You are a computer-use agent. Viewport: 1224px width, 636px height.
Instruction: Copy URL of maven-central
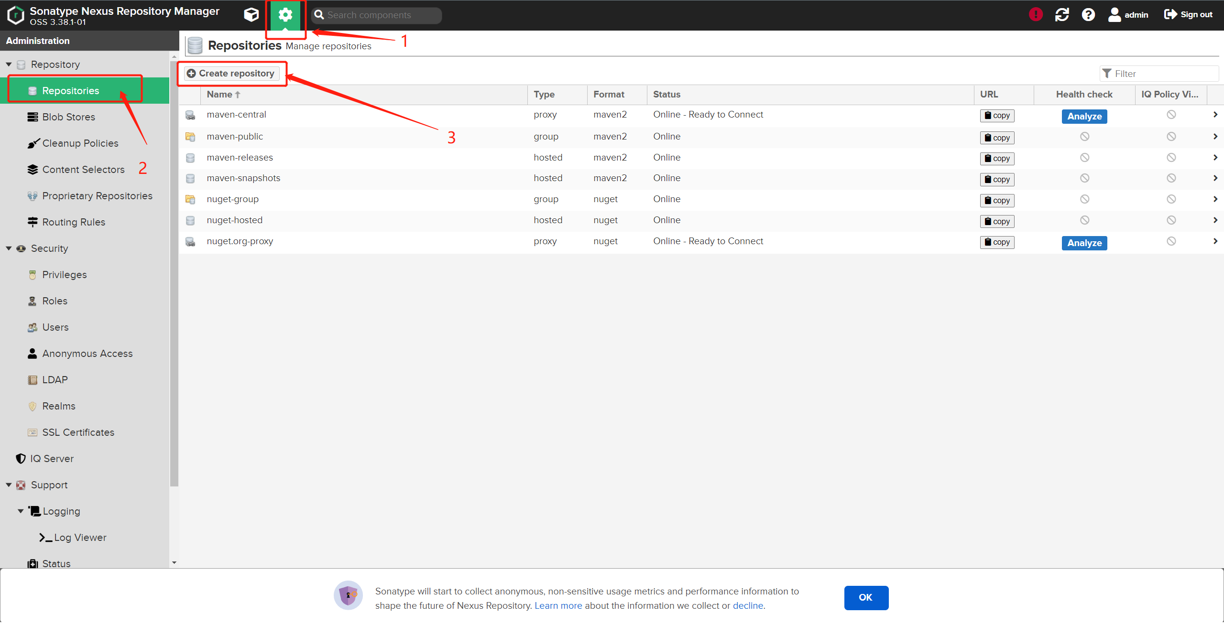997,116
